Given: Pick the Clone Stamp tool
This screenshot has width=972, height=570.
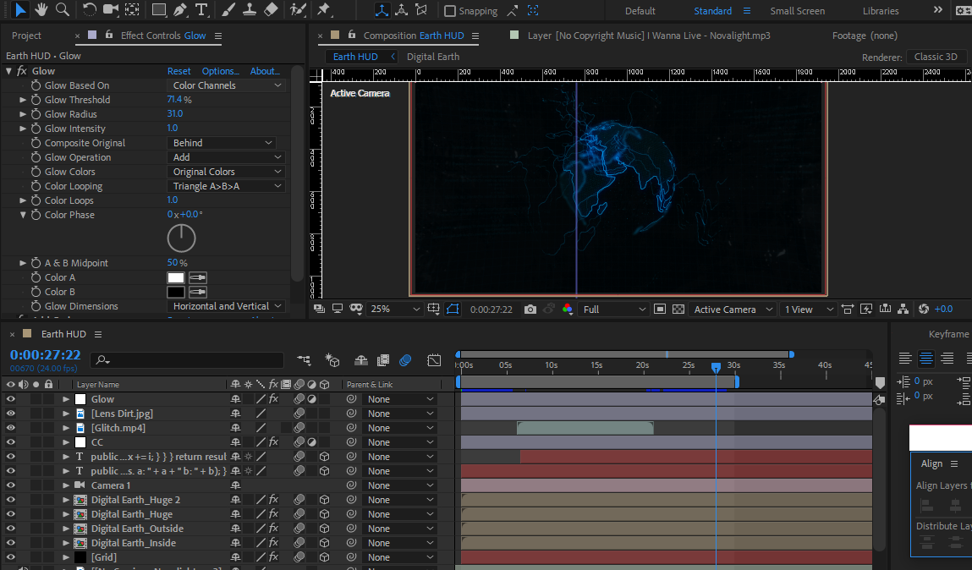Looking at the screenshot, I should [250, 9].
